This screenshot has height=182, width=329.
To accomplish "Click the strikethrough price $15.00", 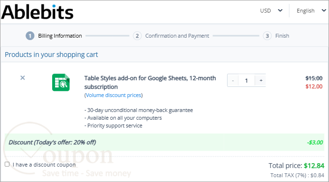I will point(314,78).
